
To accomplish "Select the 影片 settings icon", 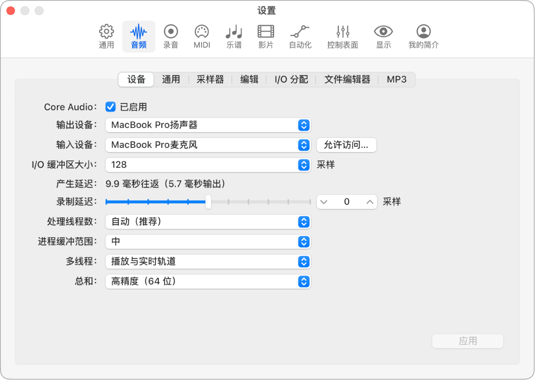I will [265, 36].
